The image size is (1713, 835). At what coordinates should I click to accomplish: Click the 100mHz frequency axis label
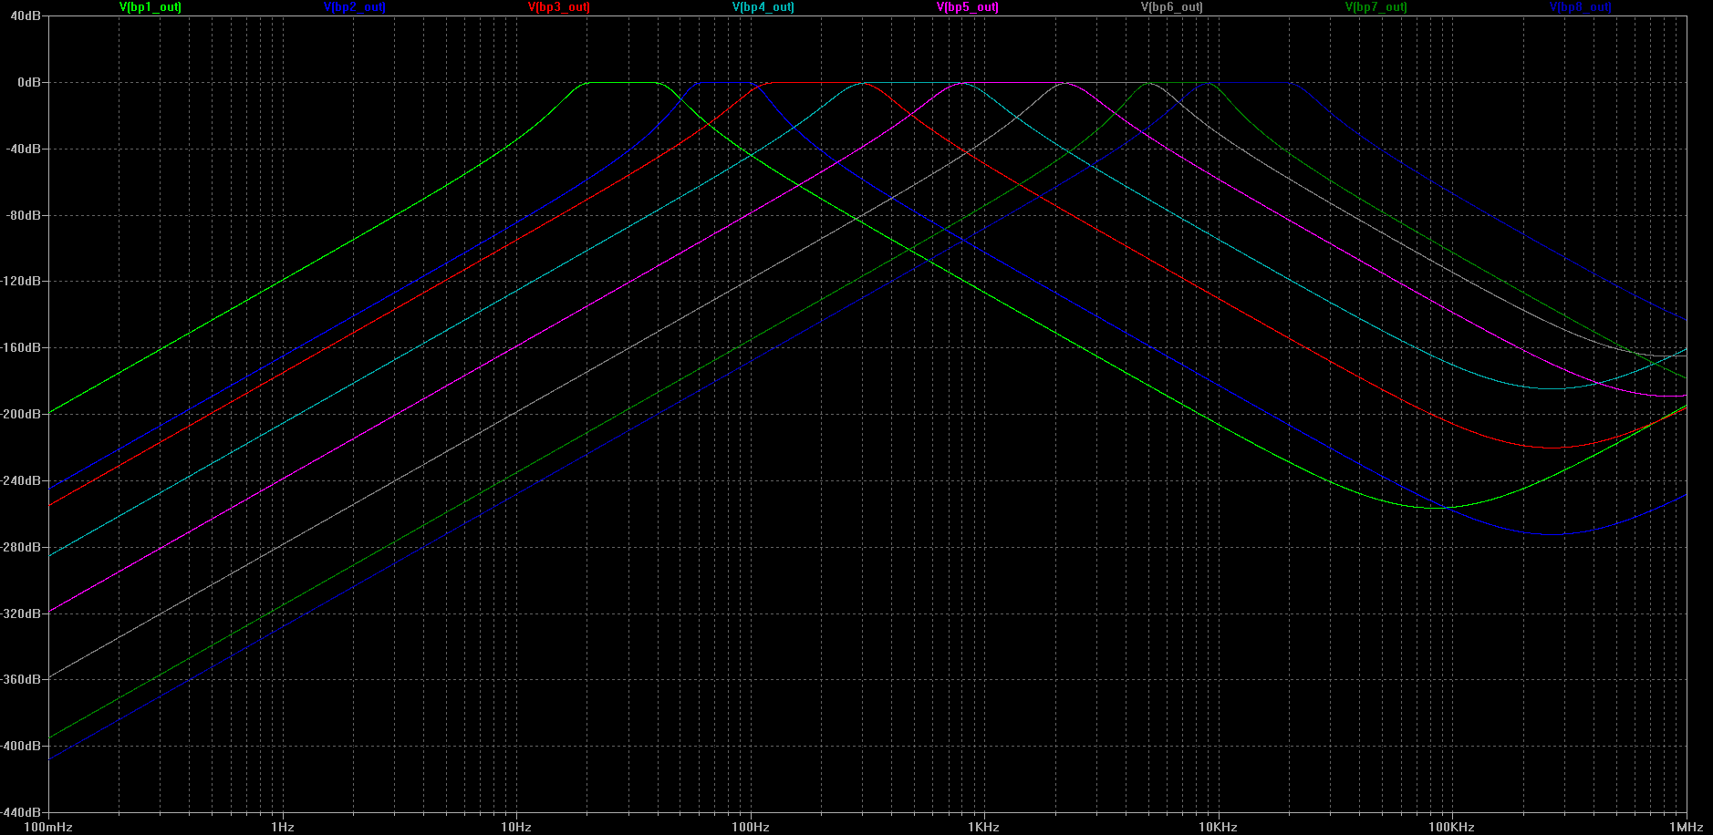click(x=48, y=828)
